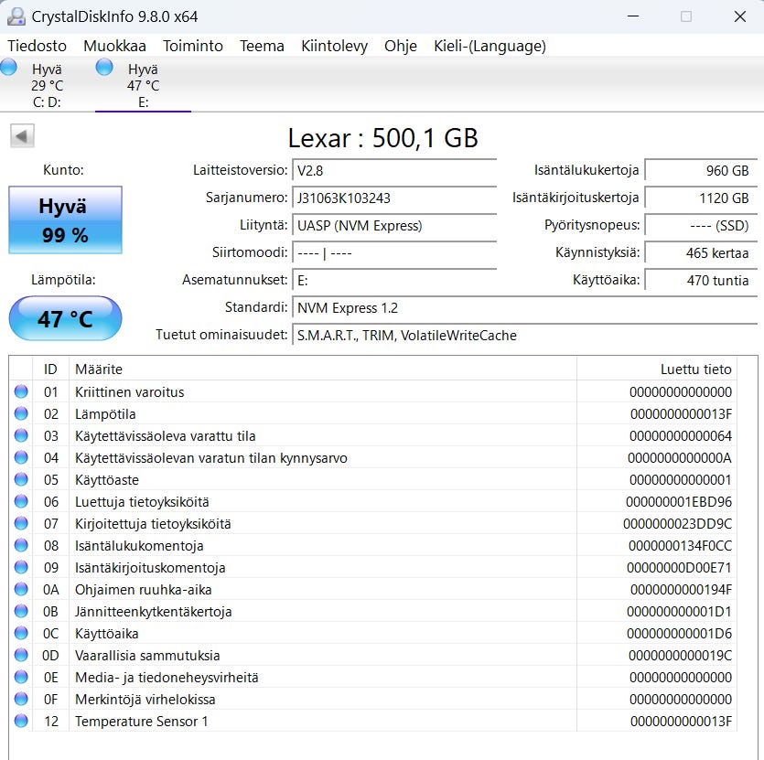Image resolution: width=764 pixels, height=760 pixels.
Task: Click the Vaarallisia sammutuksia attribute name
Action: [x=147, y=655]
